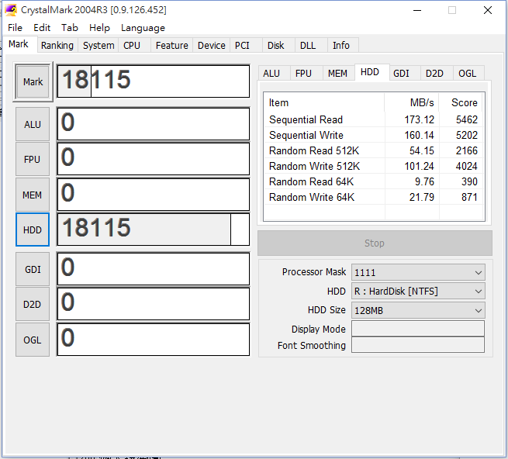The image size is (508, 459).
Task: Click the Score column header
Action: click(461, 102)
